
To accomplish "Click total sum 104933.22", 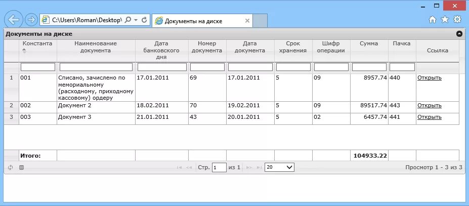I will click(x=370, y=156).
